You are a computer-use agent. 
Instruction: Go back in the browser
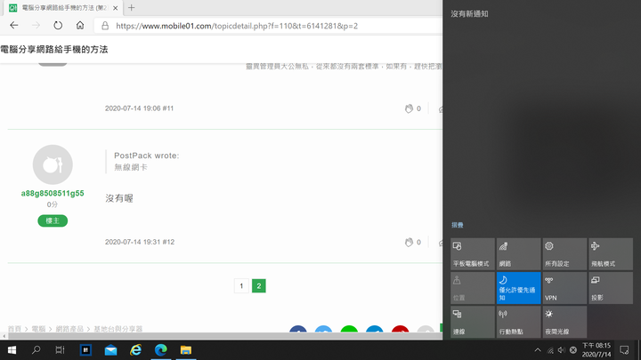[x=14, y=25]
